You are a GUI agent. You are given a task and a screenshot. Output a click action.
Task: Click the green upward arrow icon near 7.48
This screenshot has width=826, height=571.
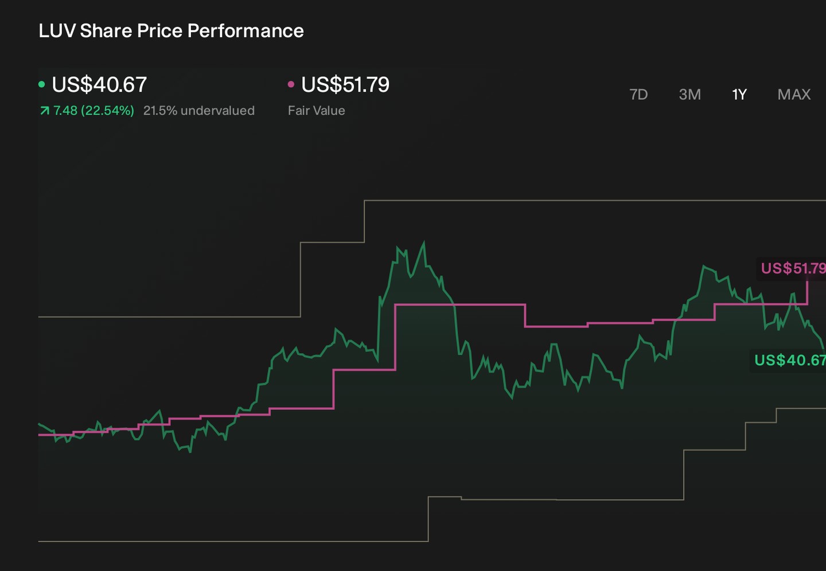[44, 111]
